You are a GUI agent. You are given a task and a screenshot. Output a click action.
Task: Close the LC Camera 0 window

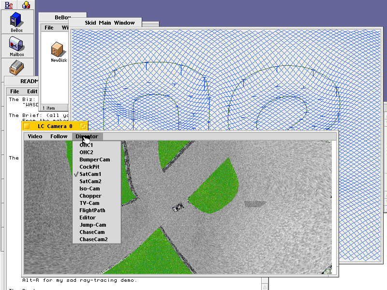(27, 126)
